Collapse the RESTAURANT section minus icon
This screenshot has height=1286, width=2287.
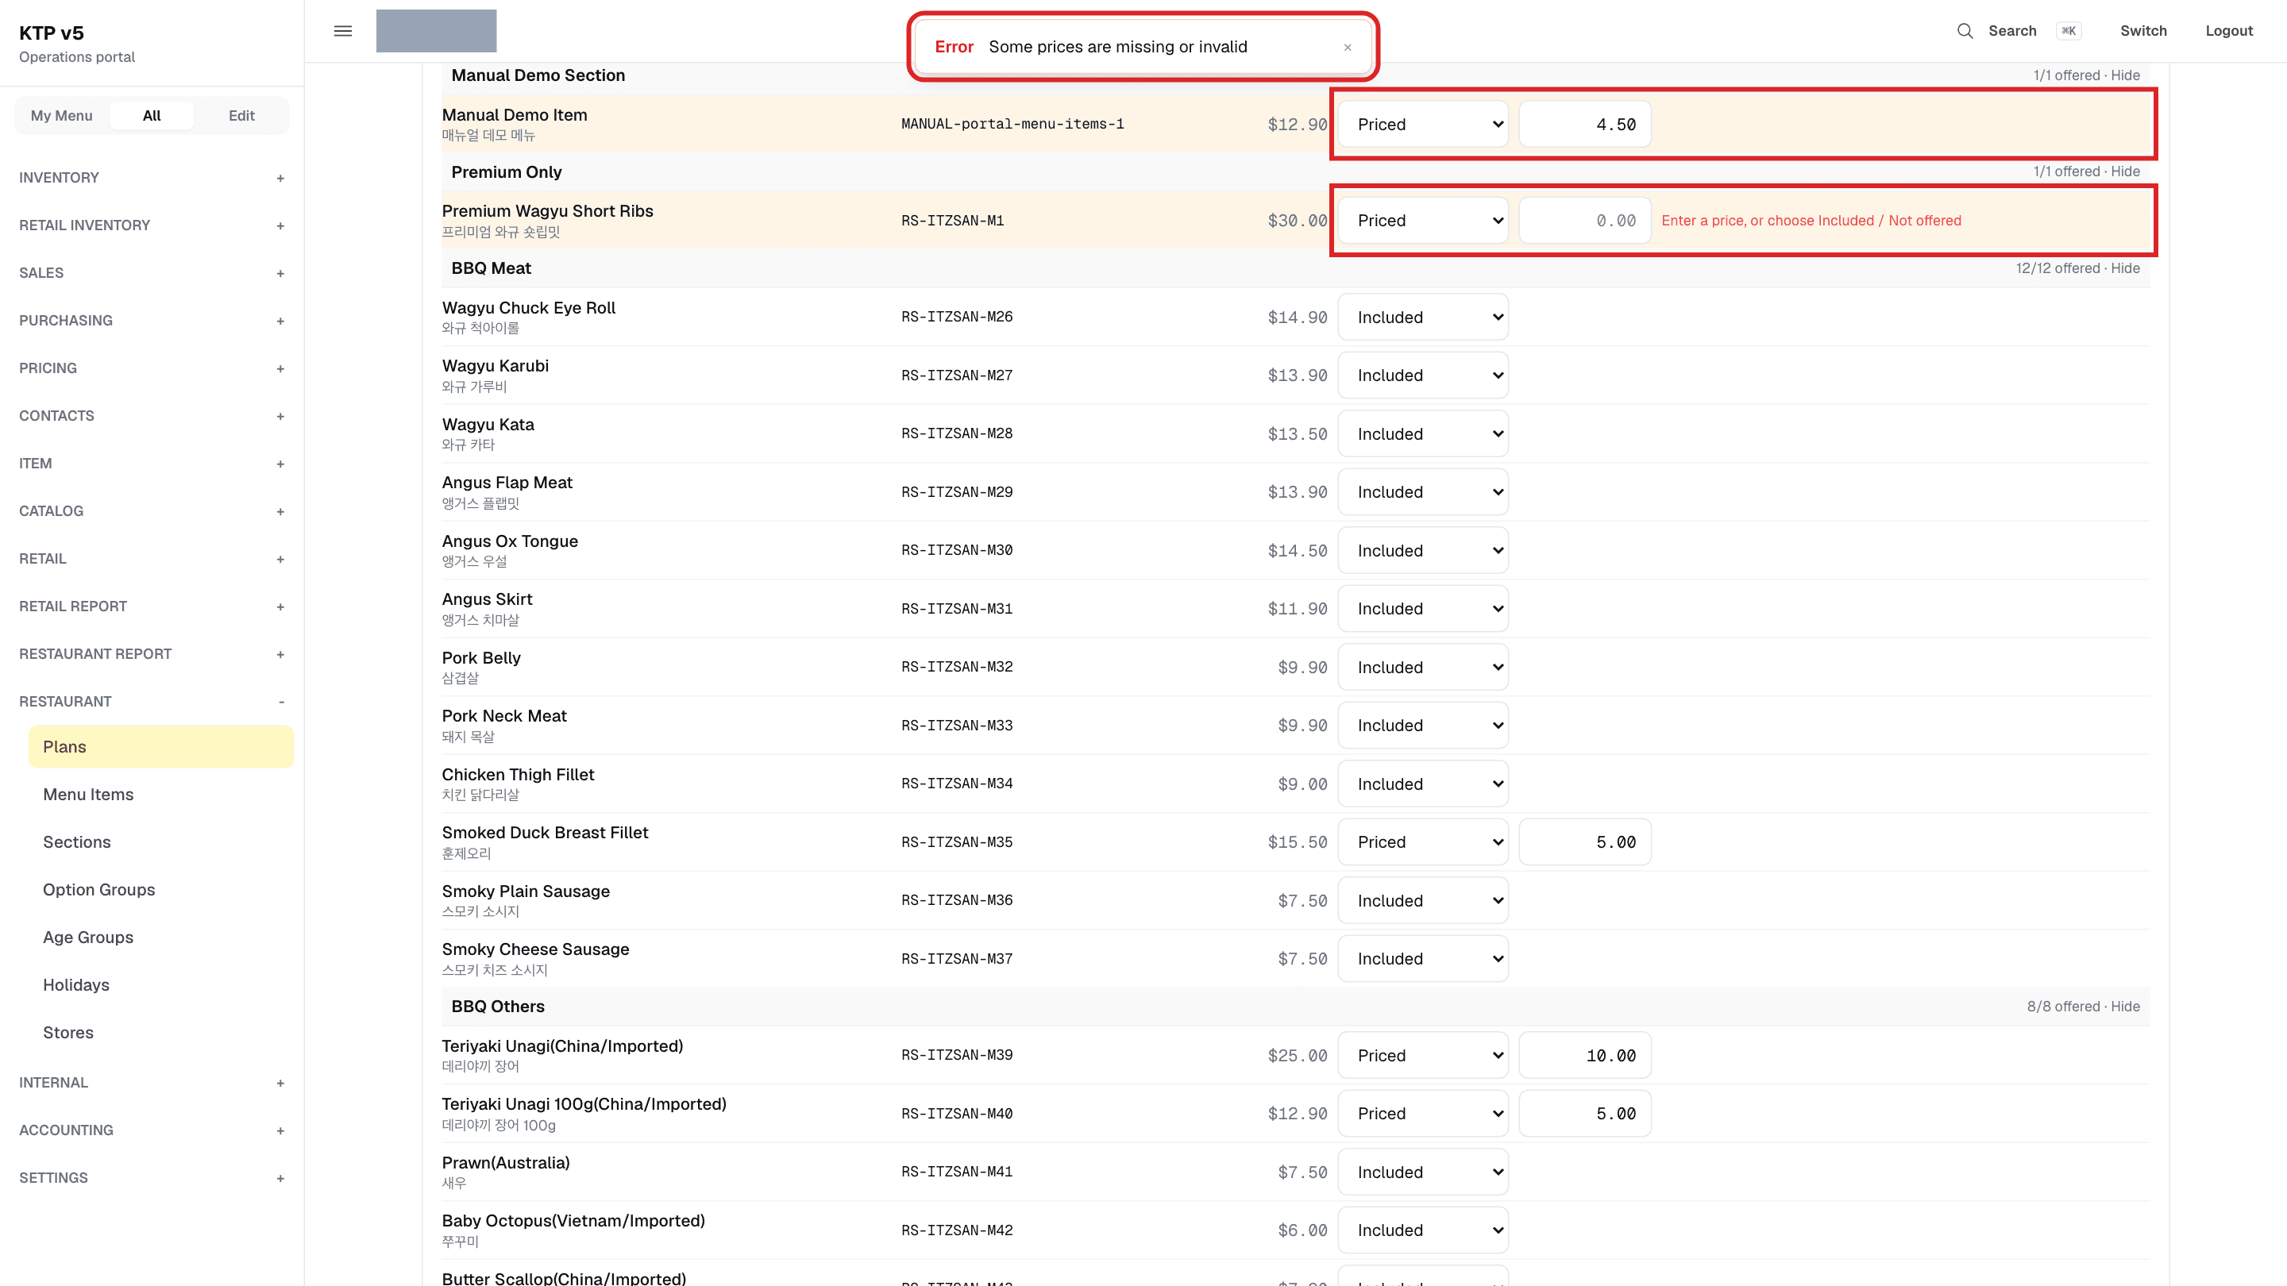tap(280, 701)
